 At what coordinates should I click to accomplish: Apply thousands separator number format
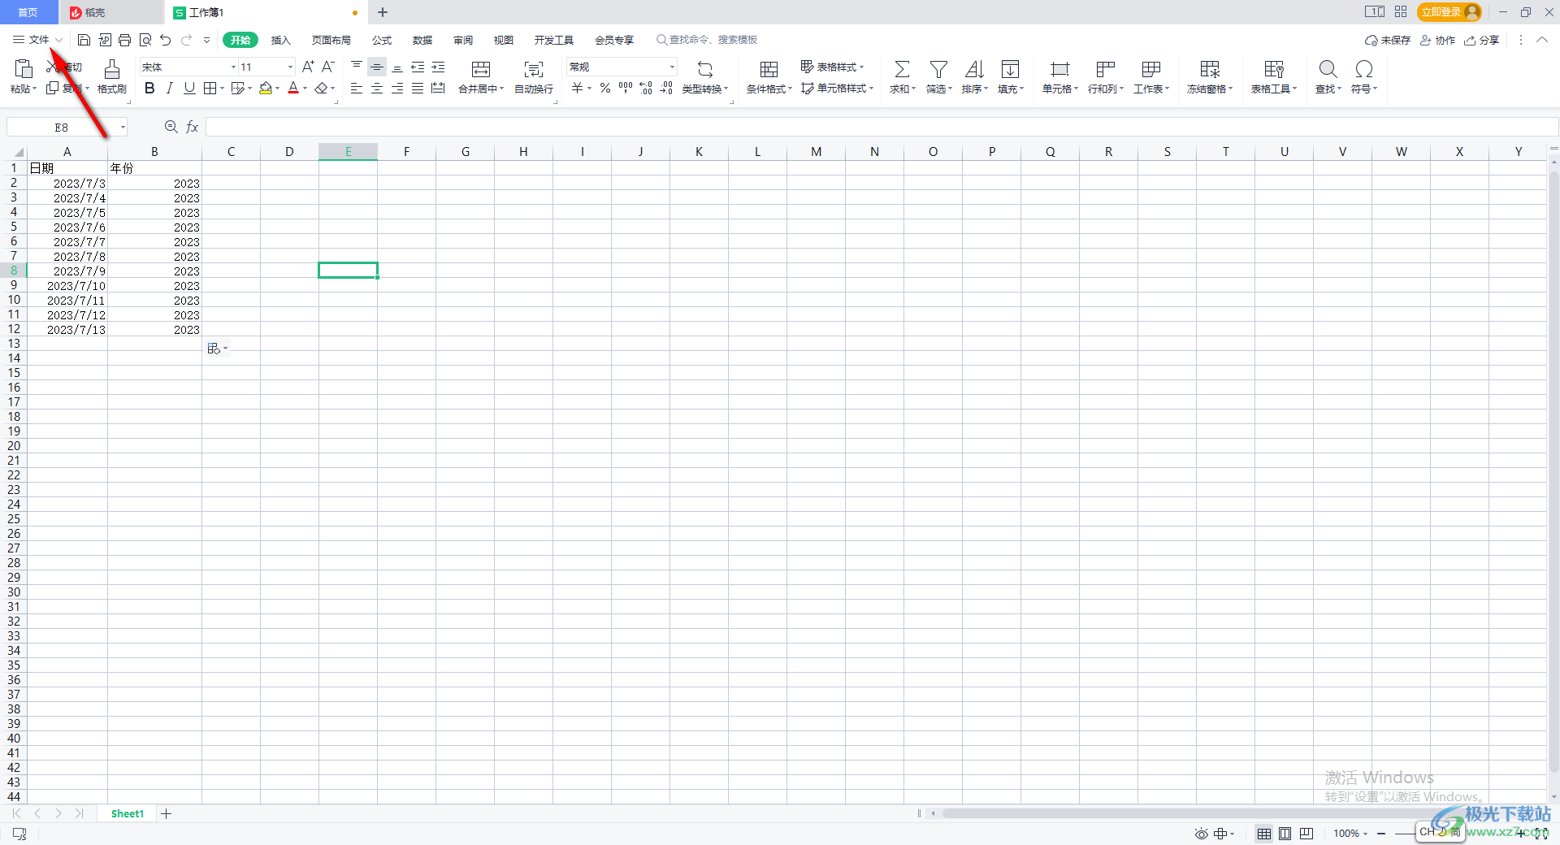(626, 89)
